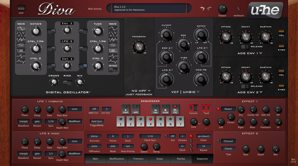The image size is (298, 166).
Task: Click the sequencer start button
Action: click(x=126, y=109)
